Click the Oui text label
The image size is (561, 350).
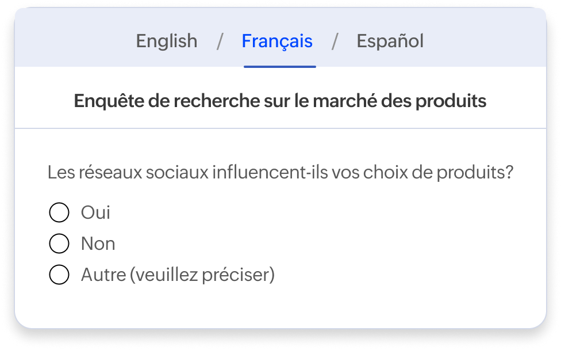click(96, 212)
